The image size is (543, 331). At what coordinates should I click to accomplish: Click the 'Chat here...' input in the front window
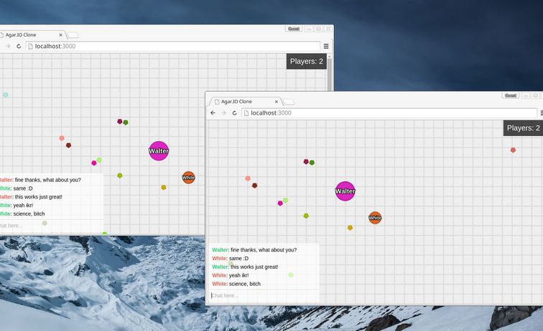[263, 295]
